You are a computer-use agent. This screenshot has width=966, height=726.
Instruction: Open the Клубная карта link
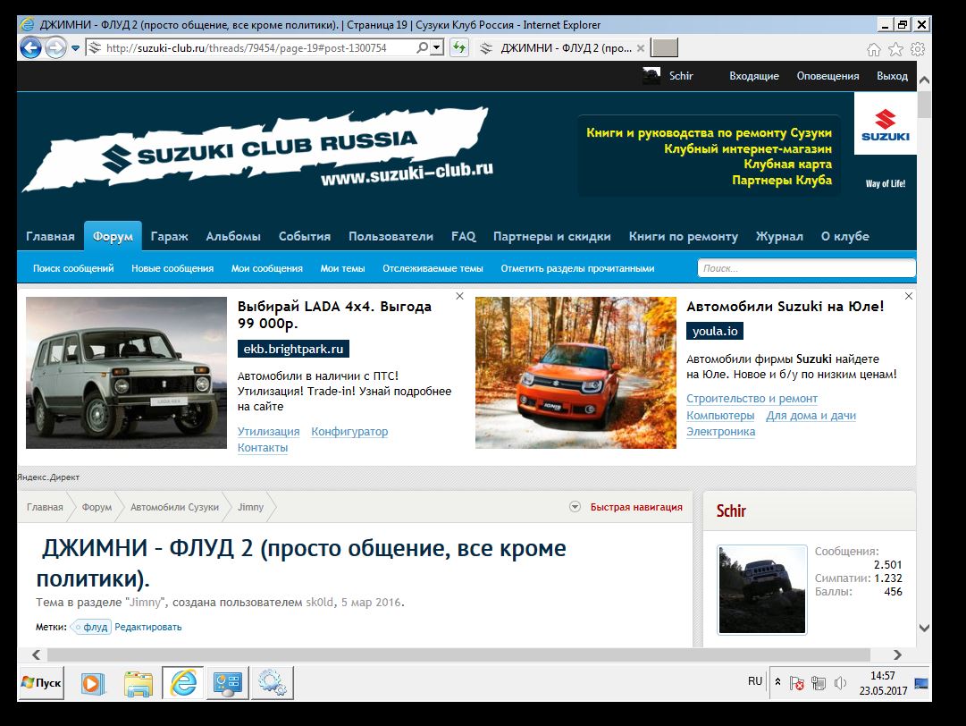tap(788, 164)
